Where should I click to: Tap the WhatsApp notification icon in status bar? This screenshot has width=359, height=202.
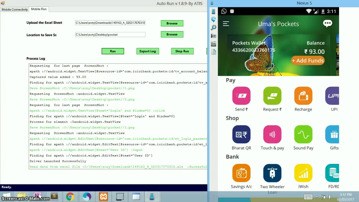[x=224, y=11]
